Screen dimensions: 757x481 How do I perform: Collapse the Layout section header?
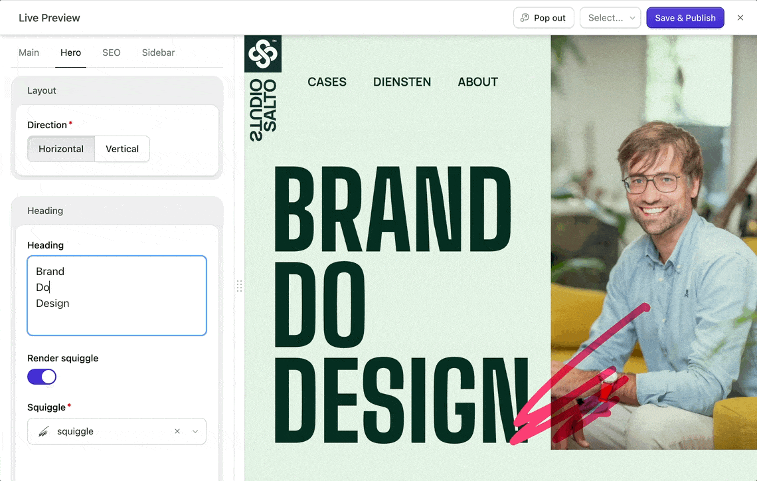click(x=117, y=90)
